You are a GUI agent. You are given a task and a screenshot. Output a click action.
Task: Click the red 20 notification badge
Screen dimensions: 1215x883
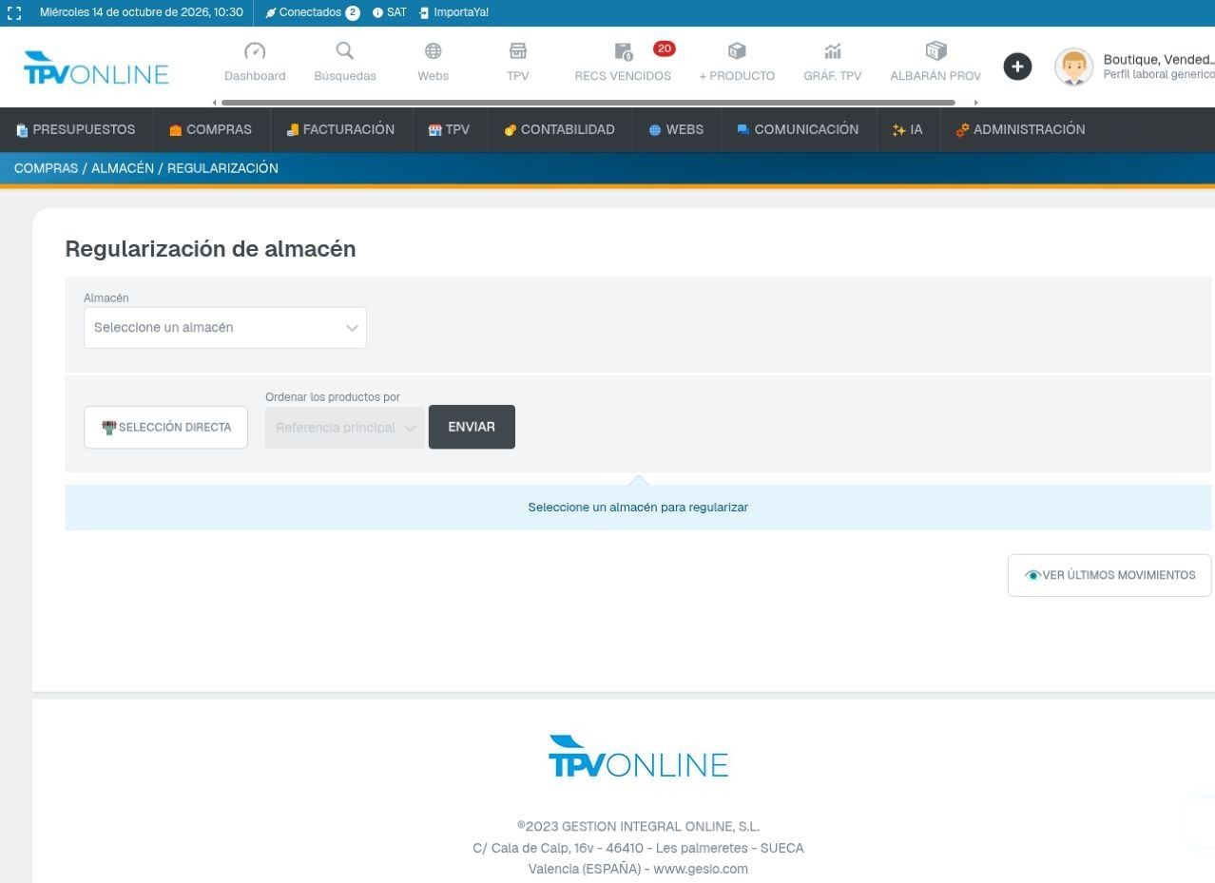pos(665,48)
